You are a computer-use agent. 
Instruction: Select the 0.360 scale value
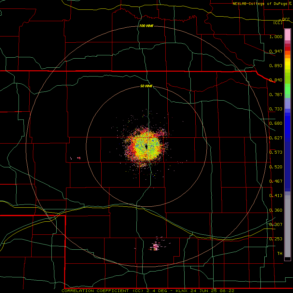click(x=276, y=210)
